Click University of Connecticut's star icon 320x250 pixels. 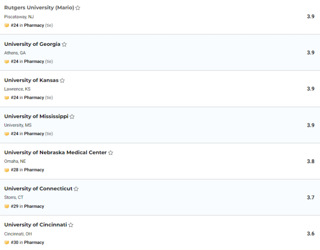coord(76,189)
